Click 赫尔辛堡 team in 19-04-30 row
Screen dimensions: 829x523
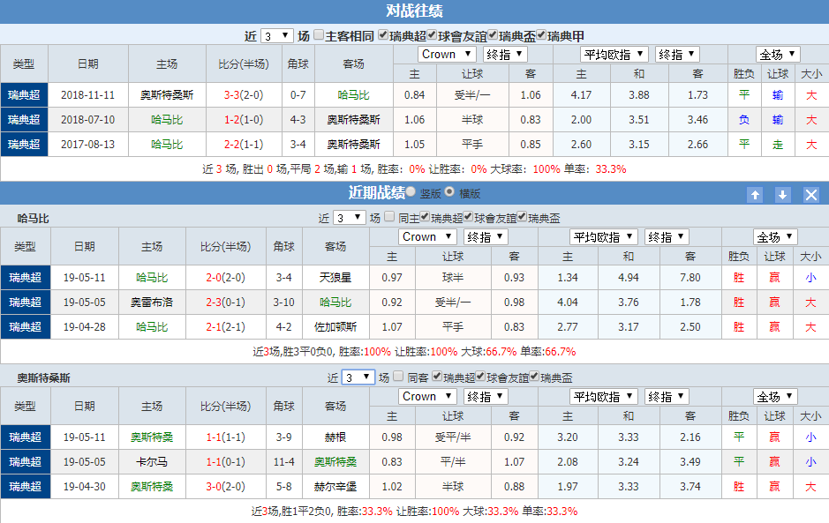point(335,487)
